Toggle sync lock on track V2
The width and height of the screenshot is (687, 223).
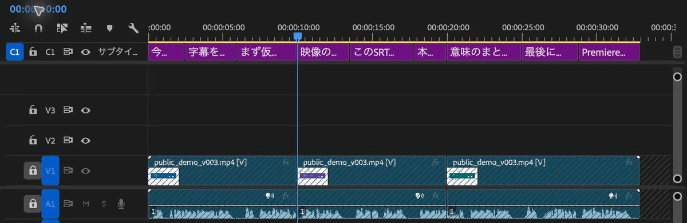pos(68,140)
